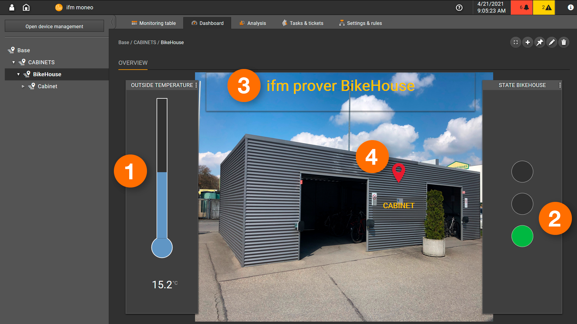Click Open device management button

click(x=54, y=26)
